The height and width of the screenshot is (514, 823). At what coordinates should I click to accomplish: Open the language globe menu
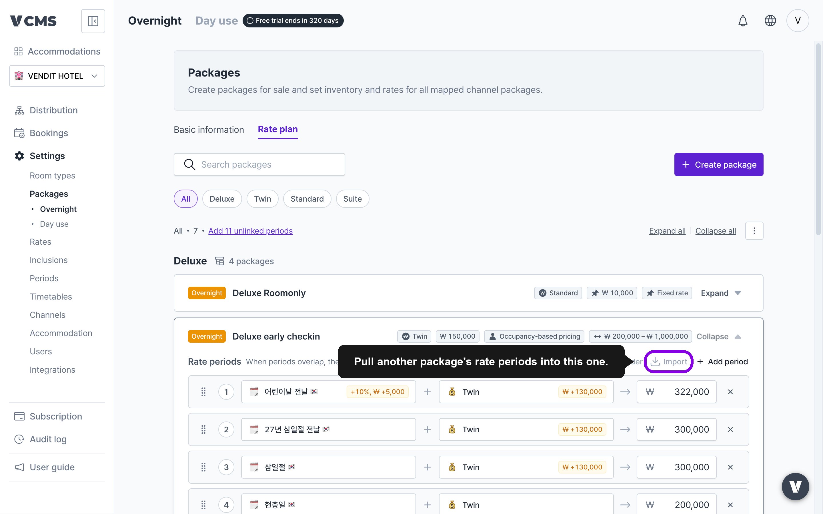coord(770,21)
